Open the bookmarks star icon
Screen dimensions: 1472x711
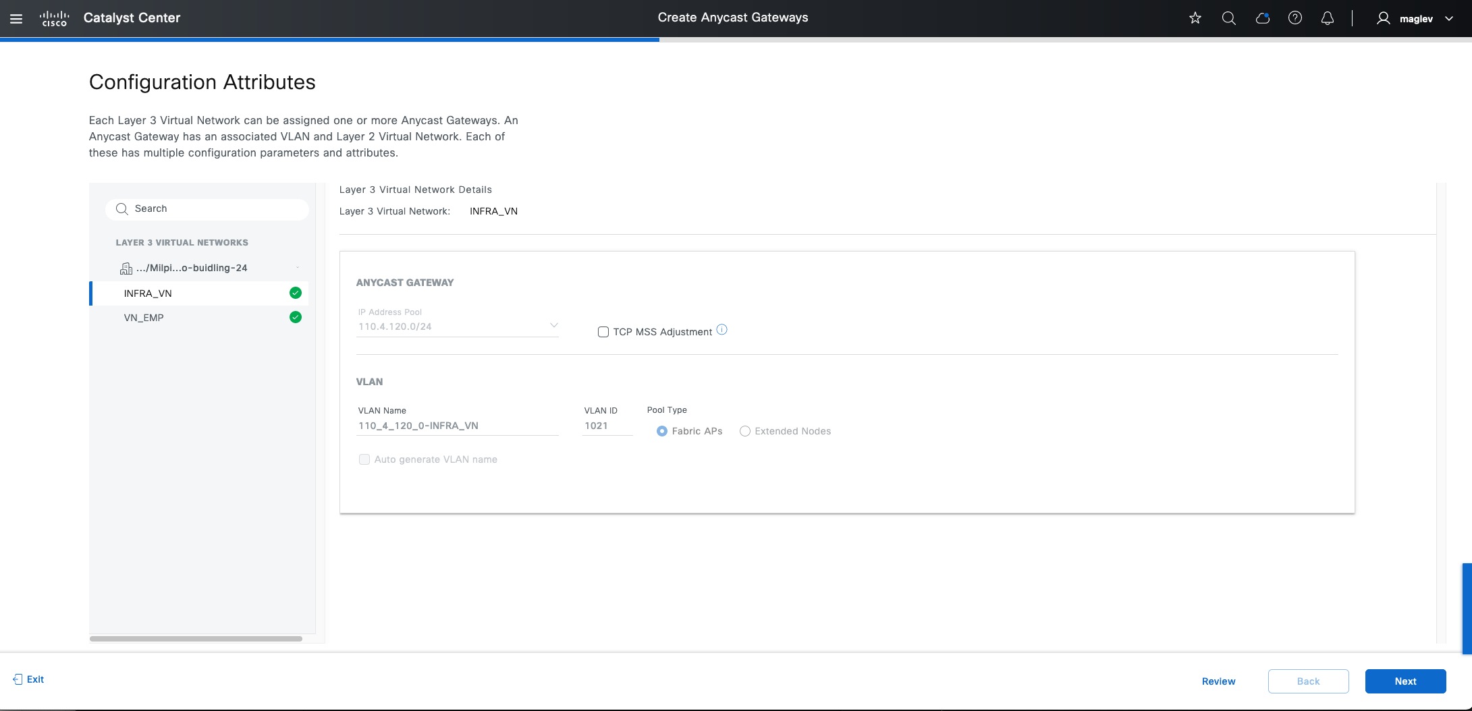click(1195, 18)
